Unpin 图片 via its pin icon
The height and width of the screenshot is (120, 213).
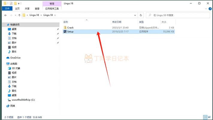tap(58, 43)
